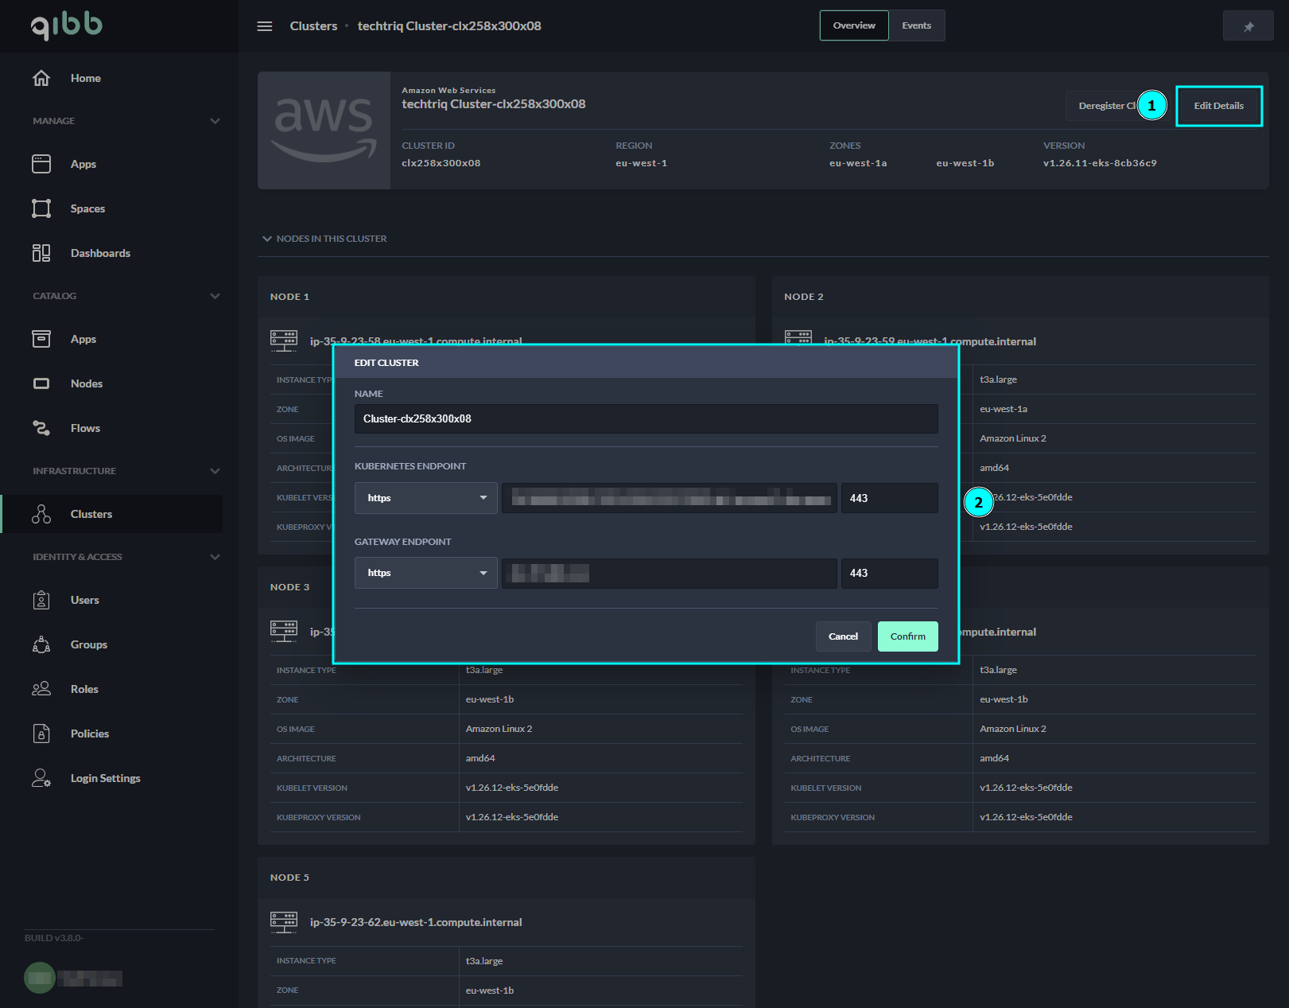Open Login Settings from the sidebar
The image size is (1289, 1008).
pyautogui.click(x=41, y=777)
